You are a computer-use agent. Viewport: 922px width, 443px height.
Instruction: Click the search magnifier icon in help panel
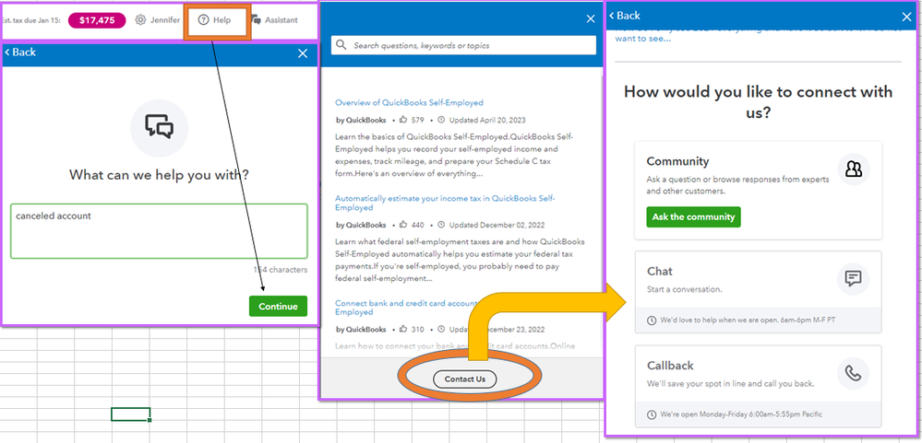(341, 45)
